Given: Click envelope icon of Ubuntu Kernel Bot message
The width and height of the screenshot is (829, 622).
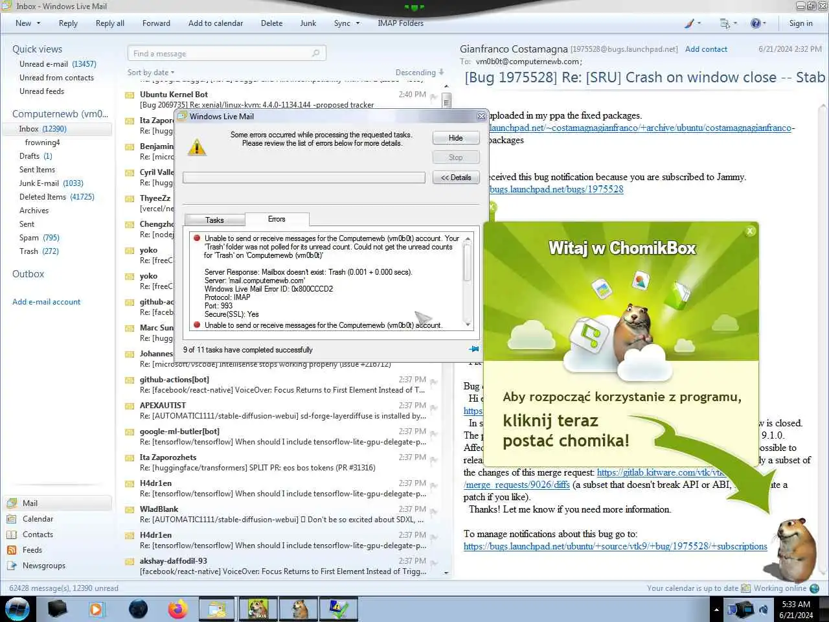Looking at the screenshot, I should [130, 95].
